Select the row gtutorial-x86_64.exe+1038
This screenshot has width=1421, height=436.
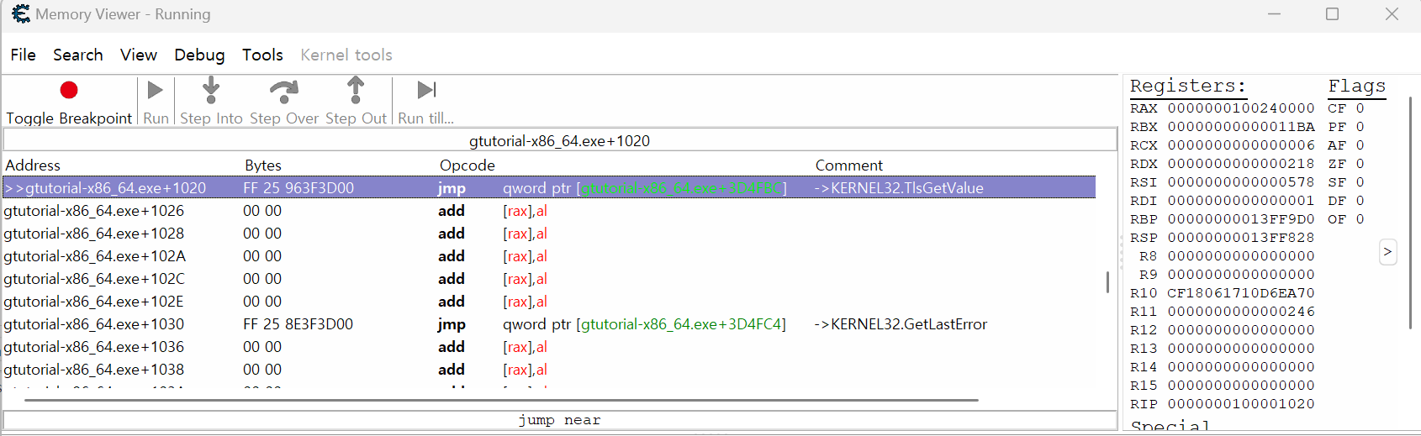coord(549,370)
